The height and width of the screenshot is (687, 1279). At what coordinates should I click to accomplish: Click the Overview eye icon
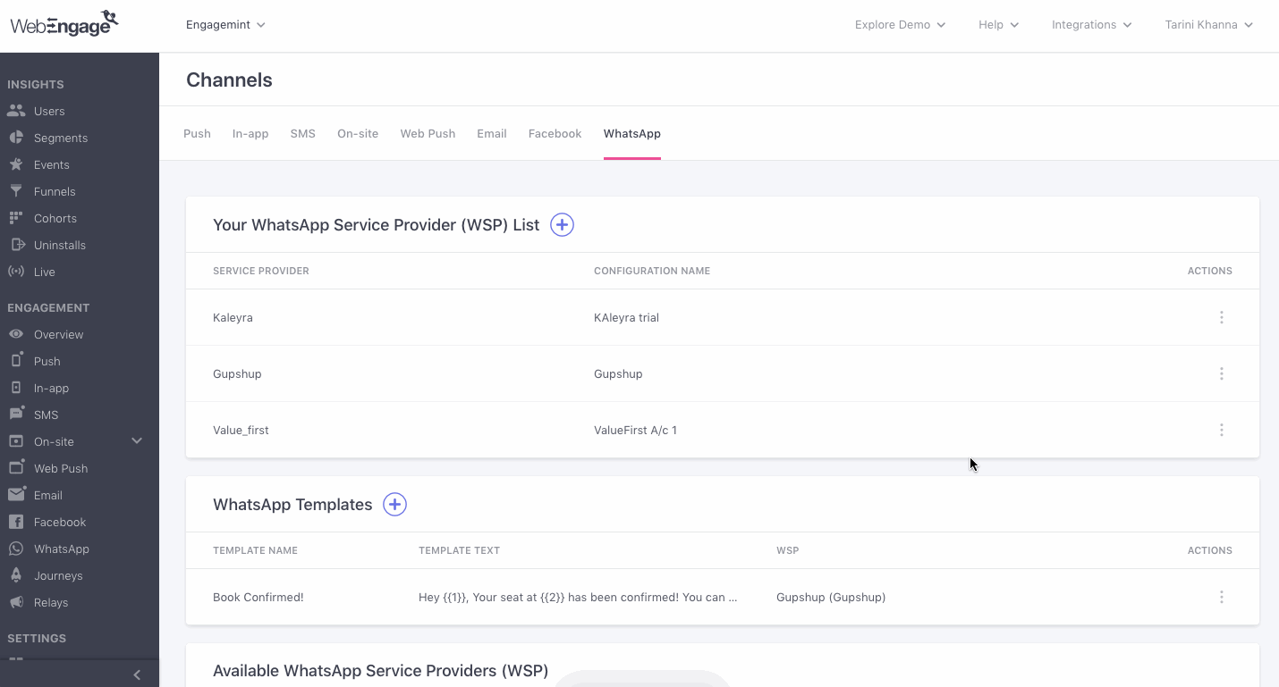tap(16, 334)
